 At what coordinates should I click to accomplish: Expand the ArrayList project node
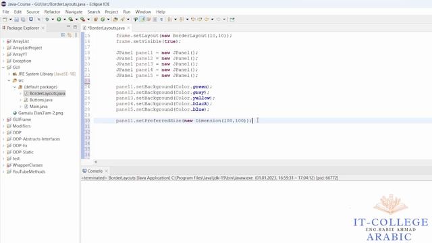(3, 41)
